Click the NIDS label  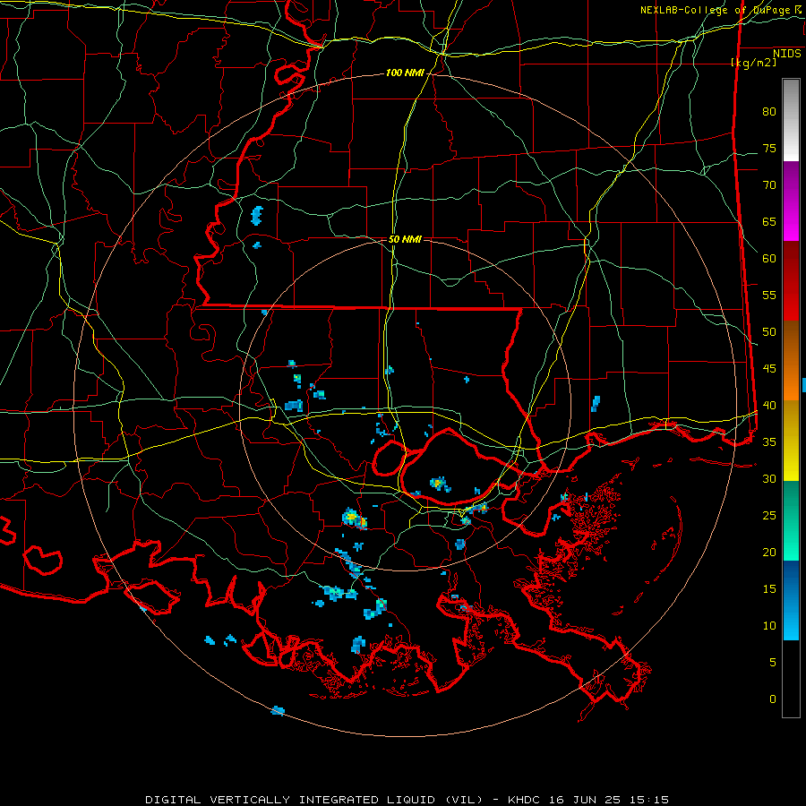pyautogui.click(x=786, y=54)
